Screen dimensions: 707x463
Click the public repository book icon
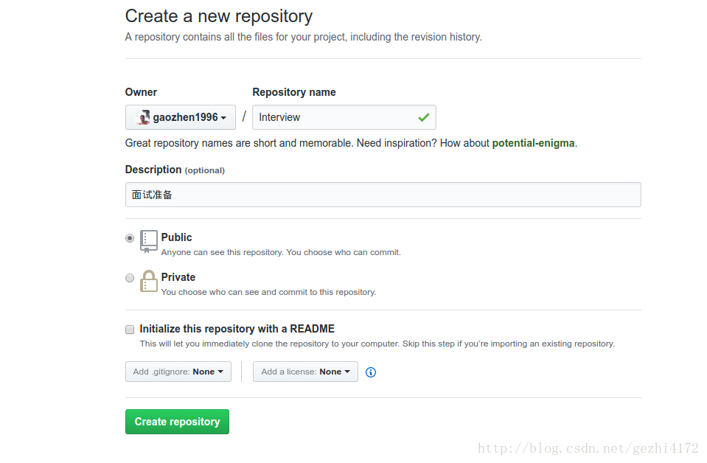(148, 242)
